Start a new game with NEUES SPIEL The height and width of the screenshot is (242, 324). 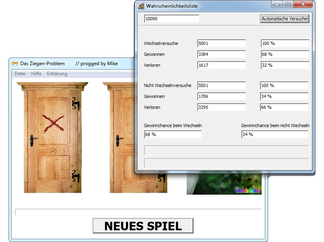click(143, 226)
